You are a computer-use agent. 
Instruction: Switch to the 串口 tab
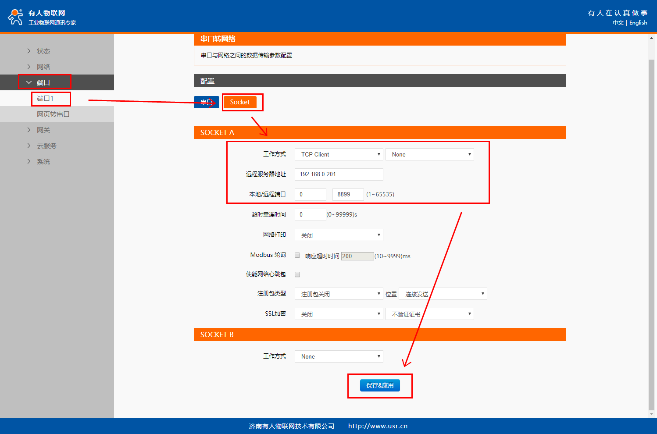click(x=206, y=102)
